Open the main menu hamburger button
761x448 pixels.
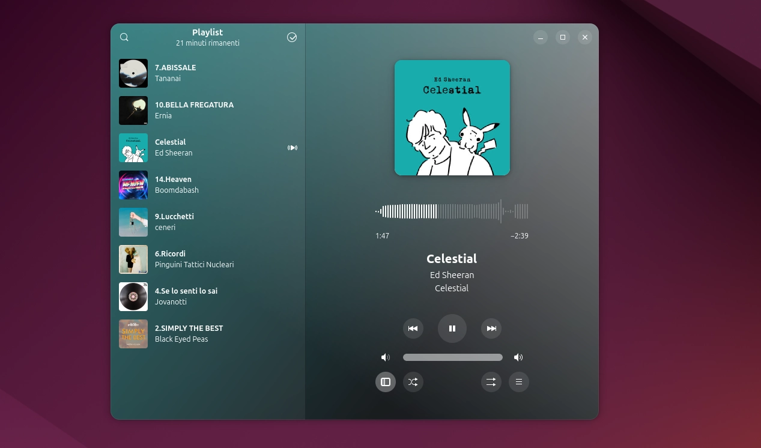click(x=519, y=382)
